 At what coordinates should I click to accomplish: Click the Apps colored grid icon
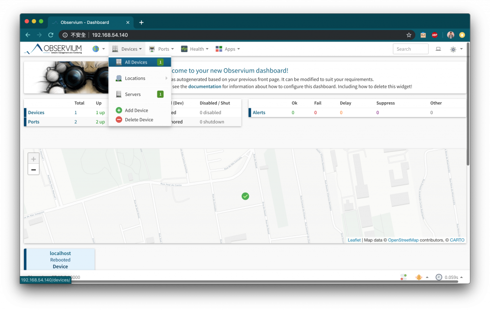[219, 49]
